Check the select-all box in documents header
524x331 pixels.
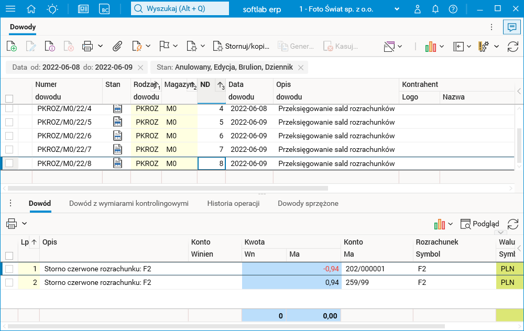tap(9, 98)
